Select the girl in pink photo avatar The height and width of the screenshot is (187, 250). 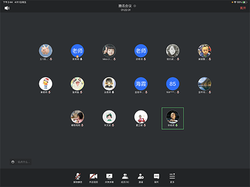tap(77, 117)
